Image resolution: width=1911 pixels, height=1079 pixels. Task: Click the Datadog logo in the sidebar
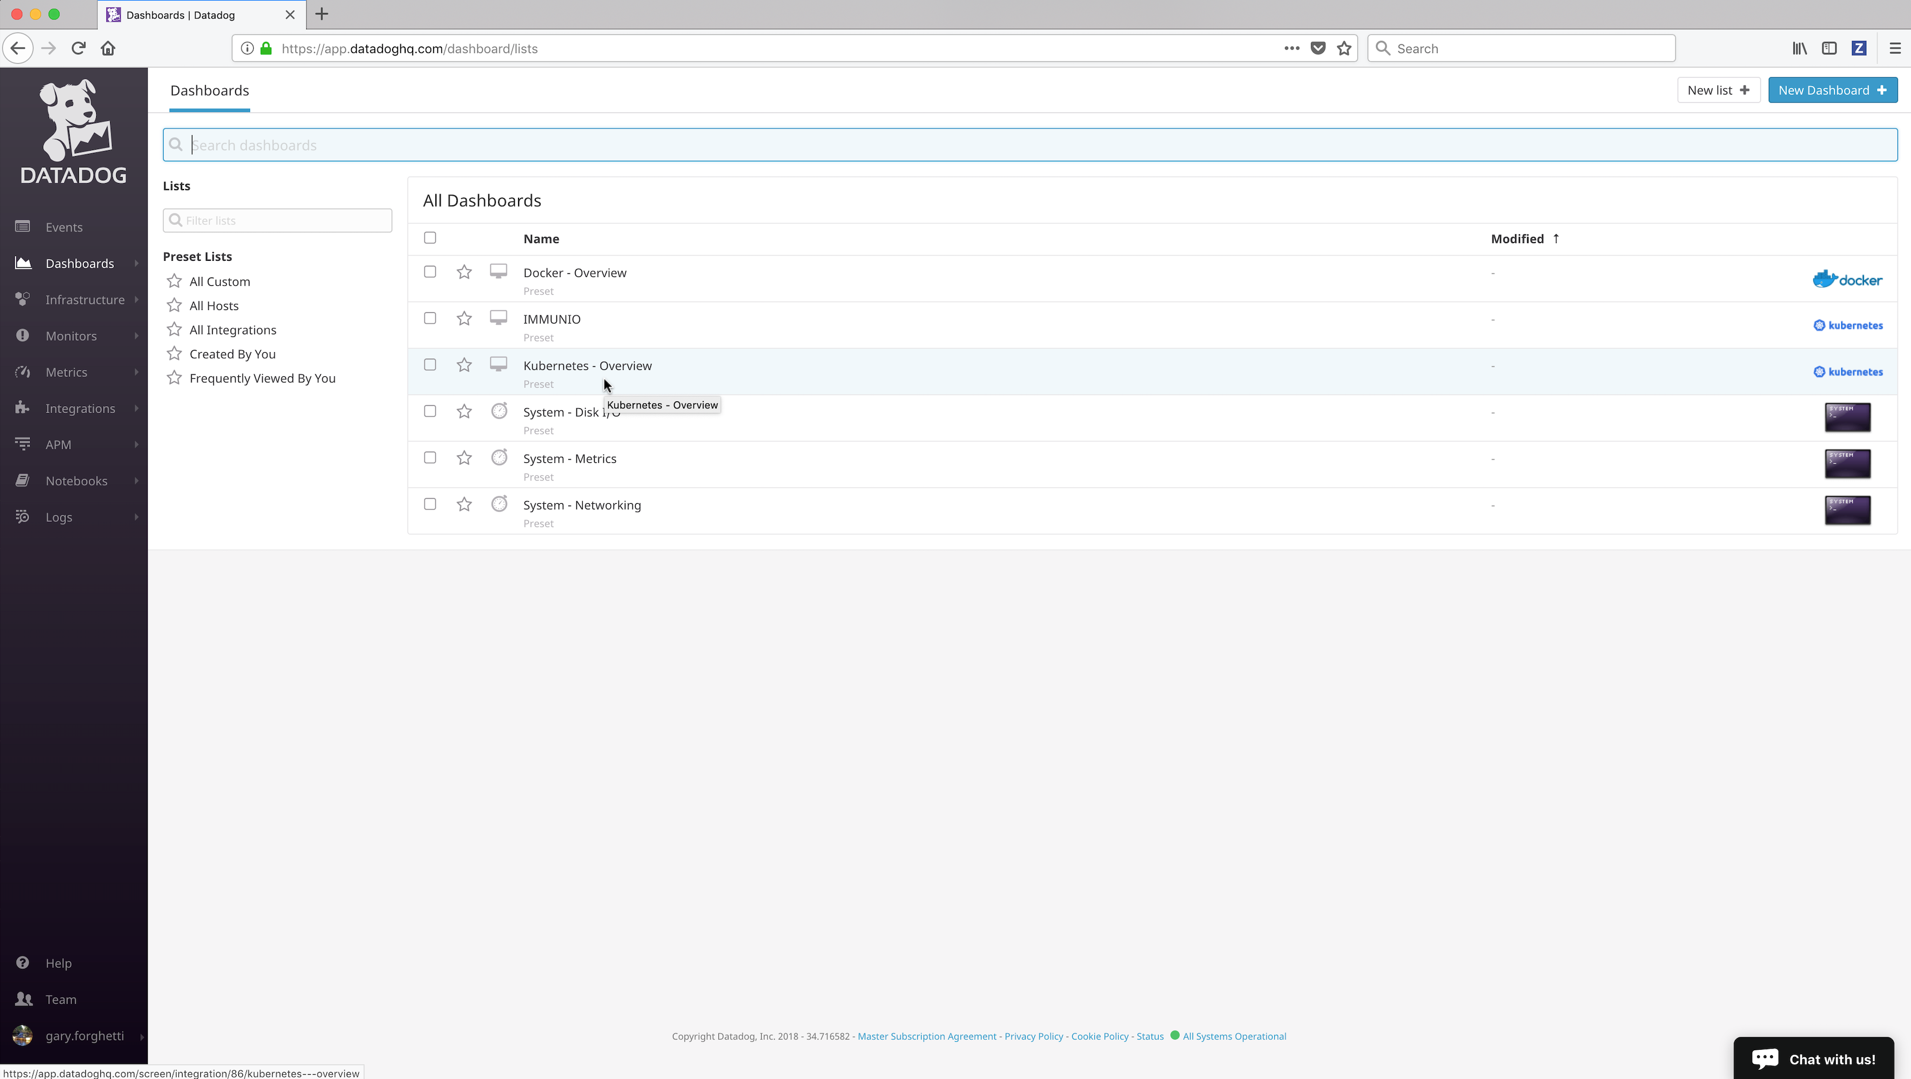[73, 131]
